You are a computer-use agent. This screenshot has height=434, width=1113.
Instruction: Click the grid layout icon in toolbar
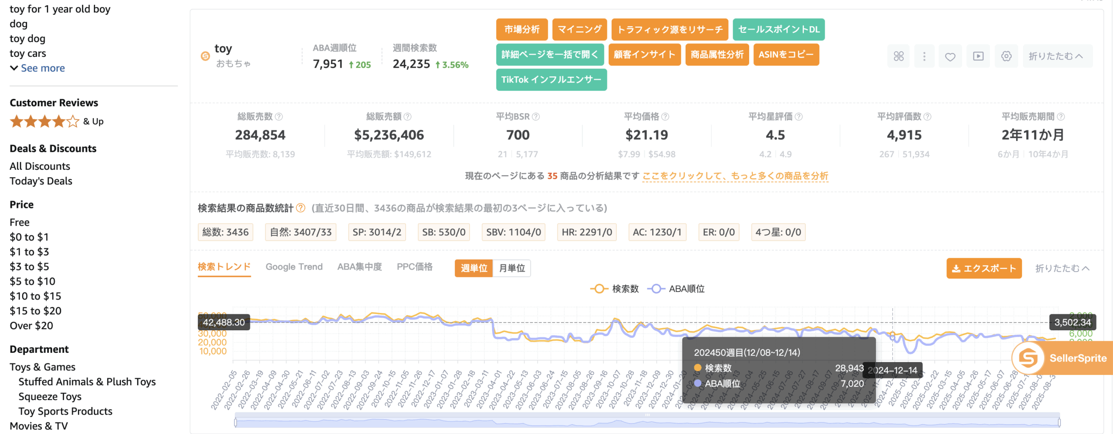point(898,56)
